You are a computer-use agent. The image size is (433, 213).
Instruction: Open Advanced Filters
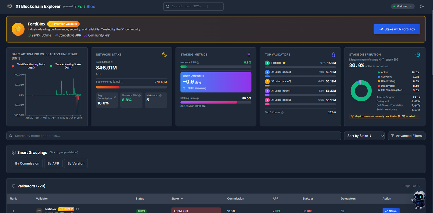[406, 136]
